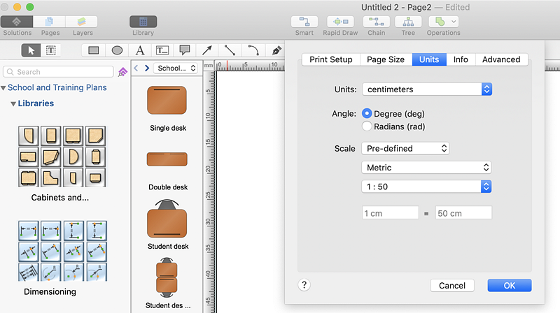Go to the Advanced tab
The width and height of the screenshot is (560, 313).
click(x=501, y=59)
